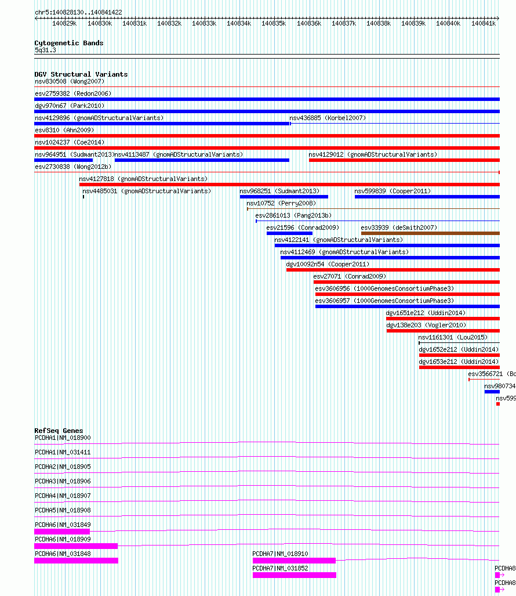Click the ruler's right end arrow

click(x=498, y=18)
